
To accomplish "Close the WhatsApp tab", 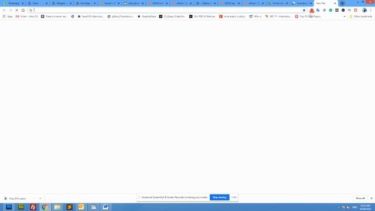I will pyautogui.click(x=23, y=4).
